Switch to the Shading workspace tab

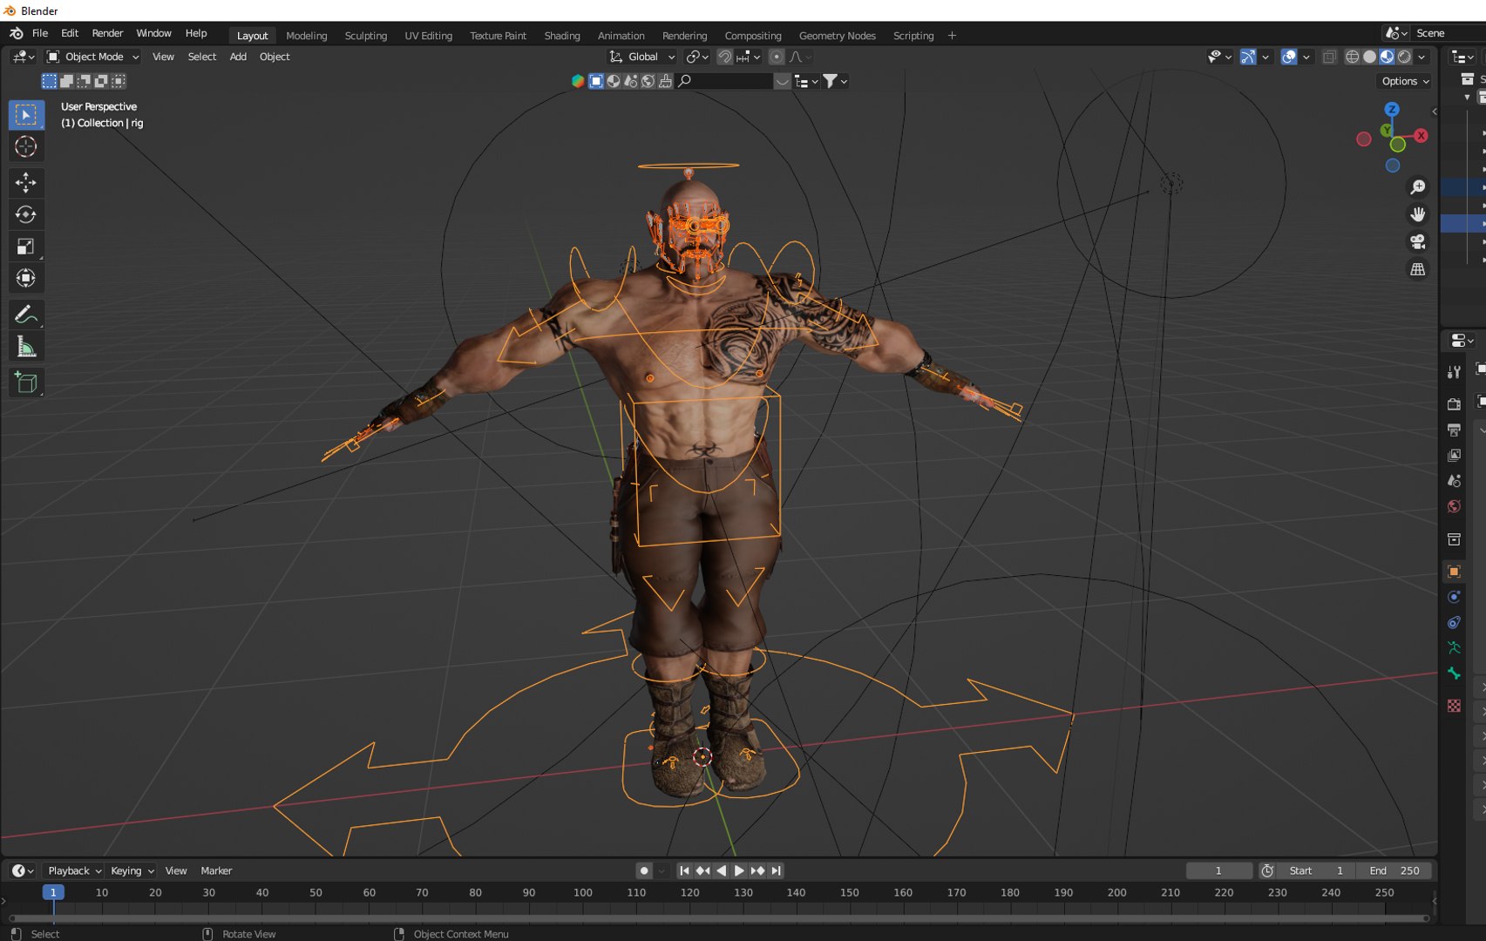pos(562,36)
